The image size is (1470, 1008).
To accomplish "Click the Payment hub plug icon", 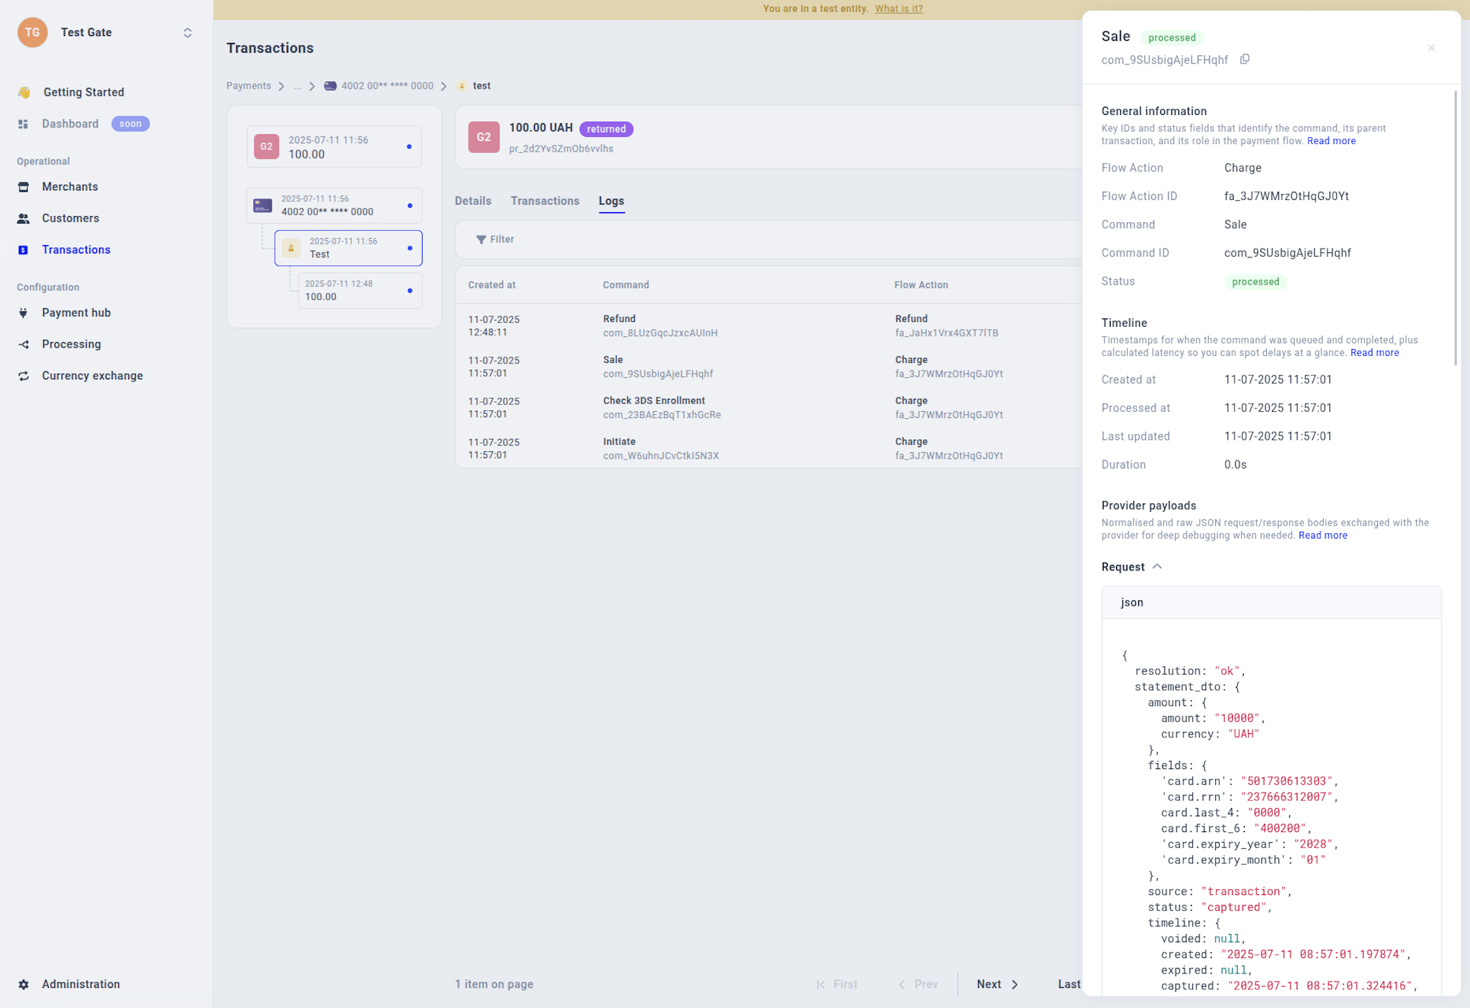I will (x=24, y=313).
